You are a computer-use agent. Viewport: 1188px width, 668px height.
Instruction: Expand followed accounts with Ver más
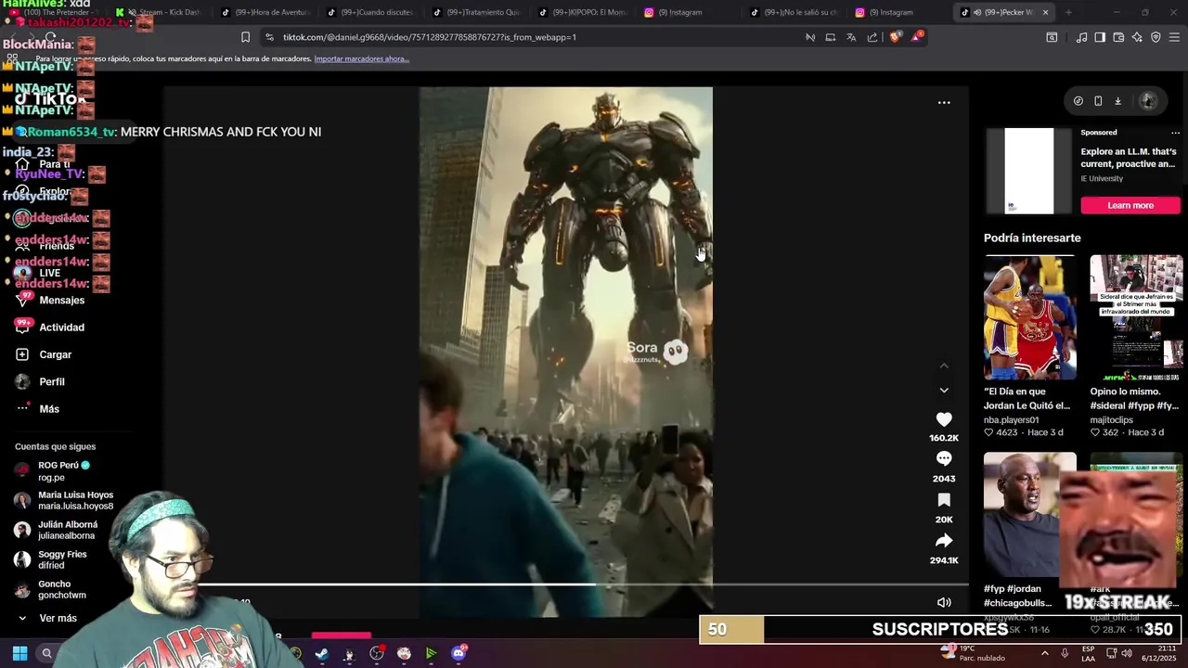(58, 618)
